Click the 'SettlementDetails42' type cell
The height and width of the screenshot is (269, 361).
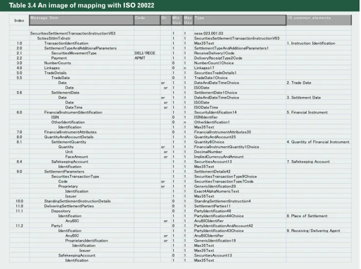(x=212, y=171)
